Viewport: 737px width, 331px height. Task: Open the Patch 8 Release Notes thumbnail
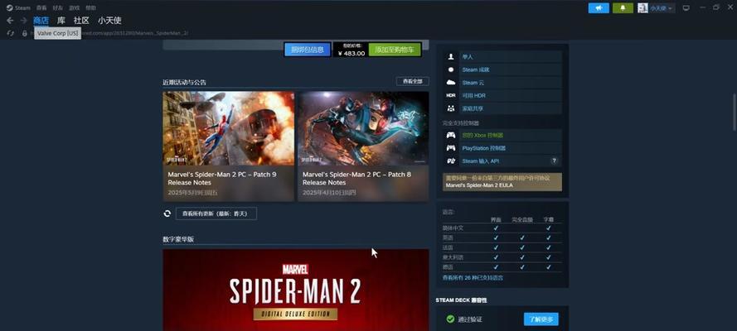[363, 128]
